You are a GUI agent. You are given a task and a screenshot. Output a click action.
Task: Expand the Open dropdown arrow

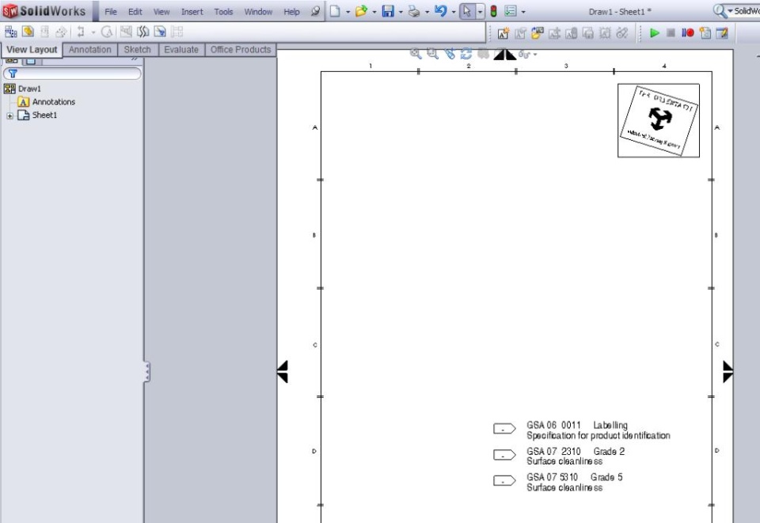click(374, 12)
